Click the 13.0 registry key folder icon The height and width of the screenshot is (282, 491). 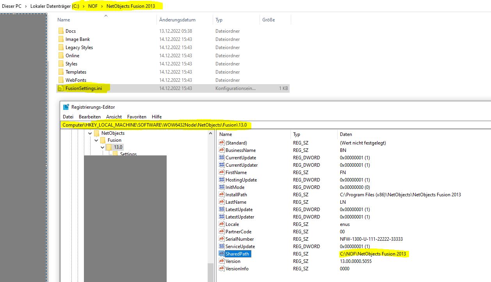click(109, 147)
